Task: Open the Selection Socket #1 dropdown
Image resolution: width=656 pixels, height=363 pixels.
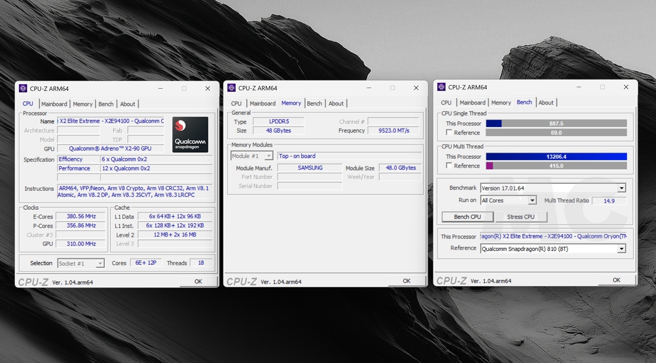Action: pyautogui.click(x=101, y=263)
